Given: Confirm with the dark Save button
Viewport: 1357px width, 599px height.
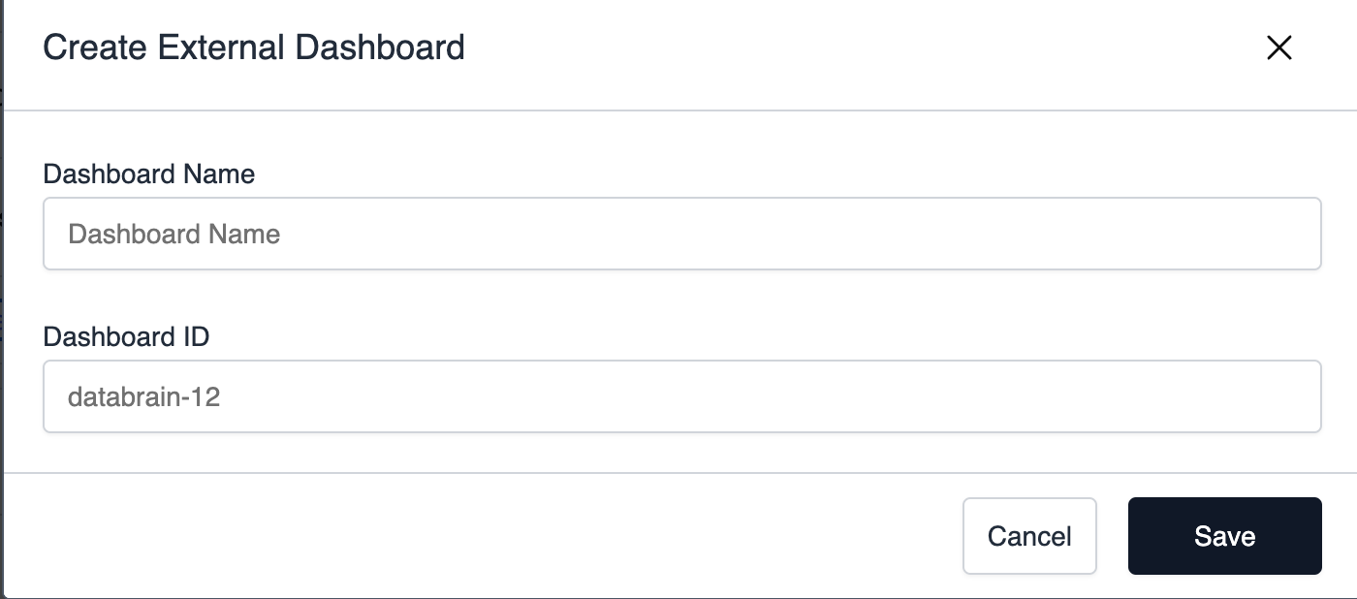Looking at the screenshot, I should (1224, 535).
